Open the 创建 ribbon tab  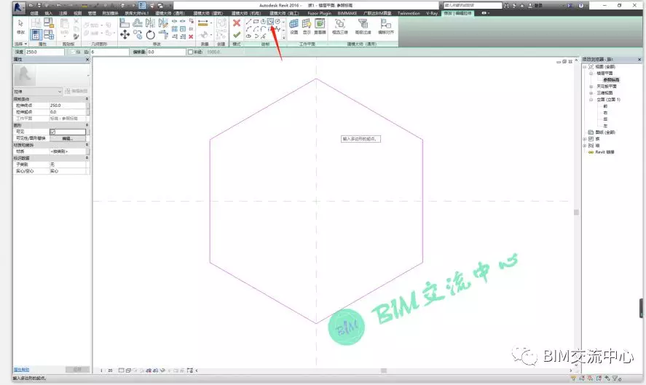click(34, 13)
